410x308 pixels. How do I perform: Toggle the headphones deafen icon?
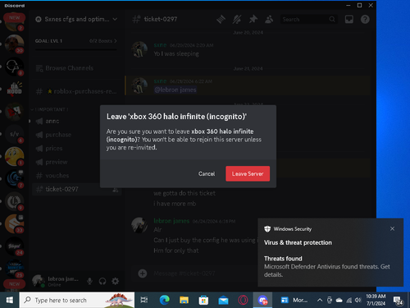102,281
